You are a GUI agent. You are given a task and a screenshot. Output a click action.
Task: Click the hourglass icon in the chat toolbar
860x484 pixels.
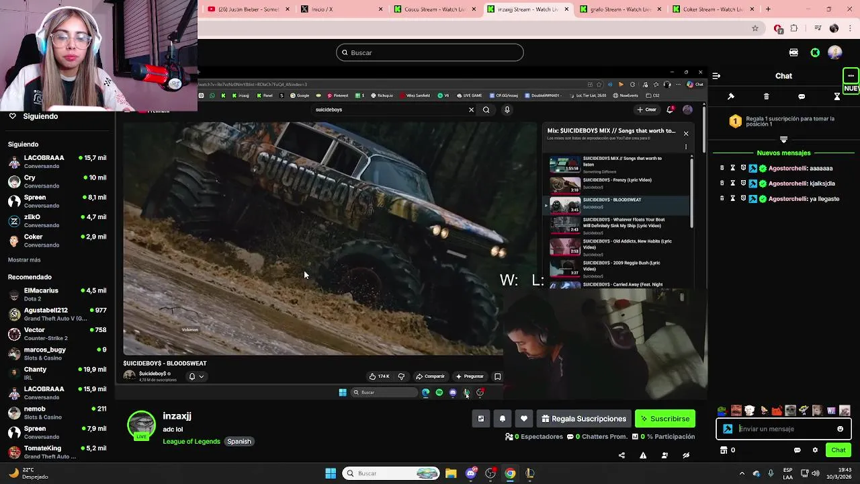point(837,97)
